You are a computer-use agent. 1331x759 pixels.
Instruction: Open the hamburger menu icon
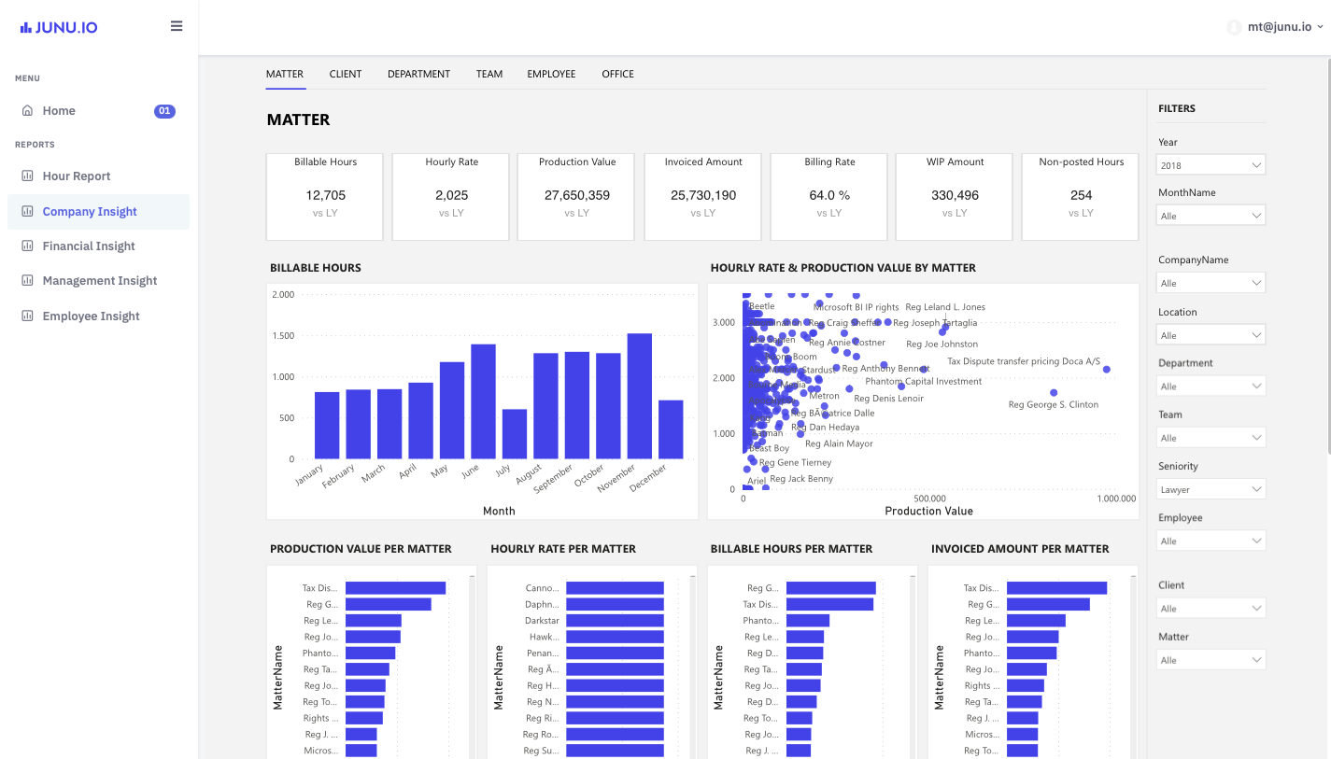(177, 26)
